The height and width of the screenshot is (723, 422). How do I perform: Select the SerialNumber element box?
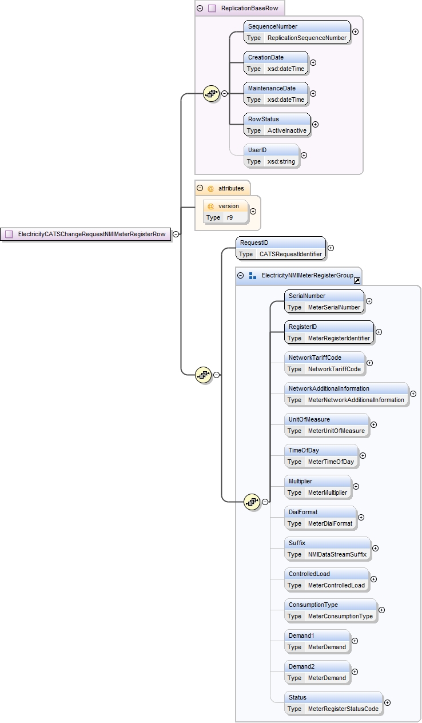(324, 301)
